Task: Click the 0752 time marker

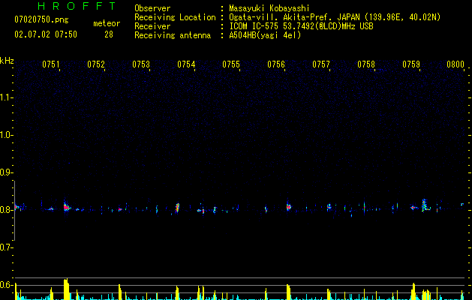Action: point(96,64)
